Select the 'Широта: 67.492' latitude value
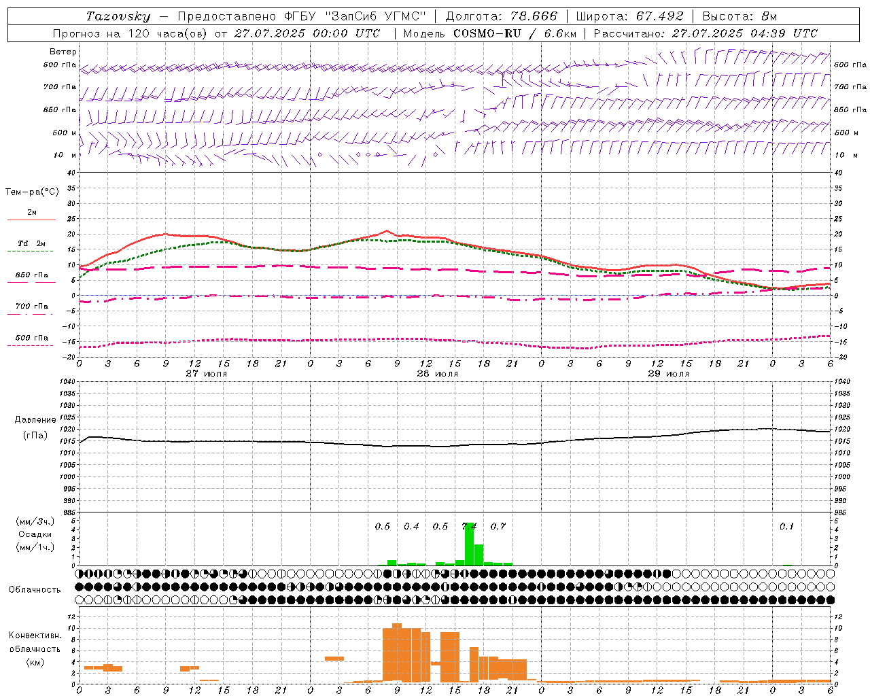Screen dimensions: 870x696 (x=629, y=16)
